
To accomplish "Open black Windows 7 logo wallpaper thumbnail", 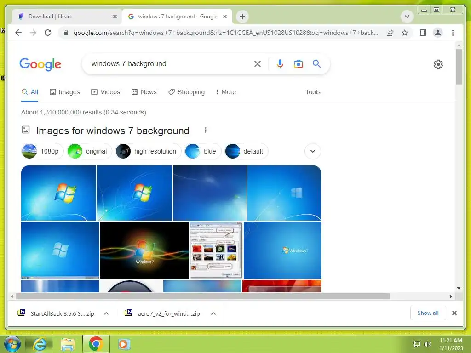I will click(144, 251).
